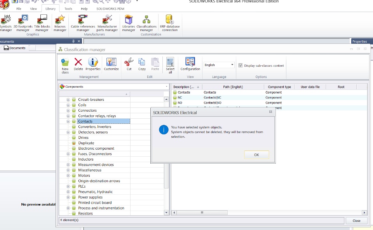
Task: Cut the selected class
Action: (129, 64)
